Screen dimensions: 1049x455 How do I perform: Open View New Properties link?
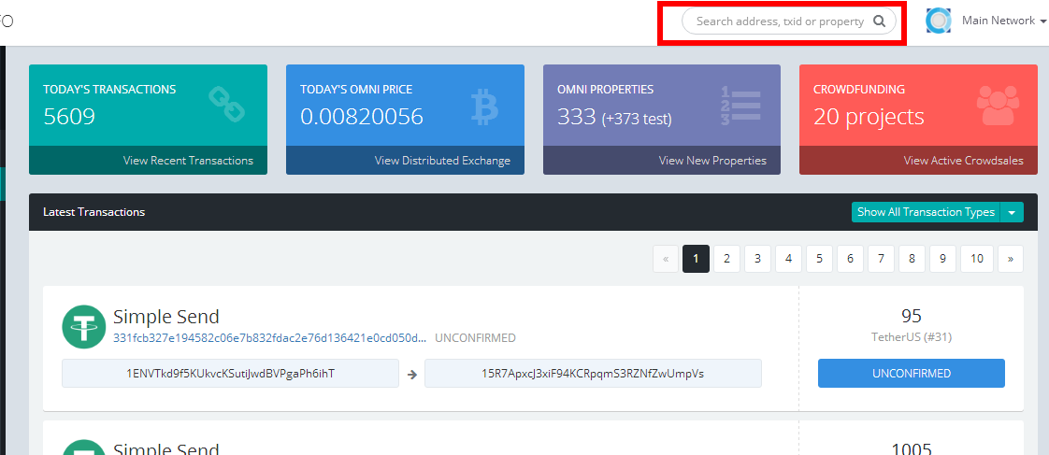click(712, 161)
